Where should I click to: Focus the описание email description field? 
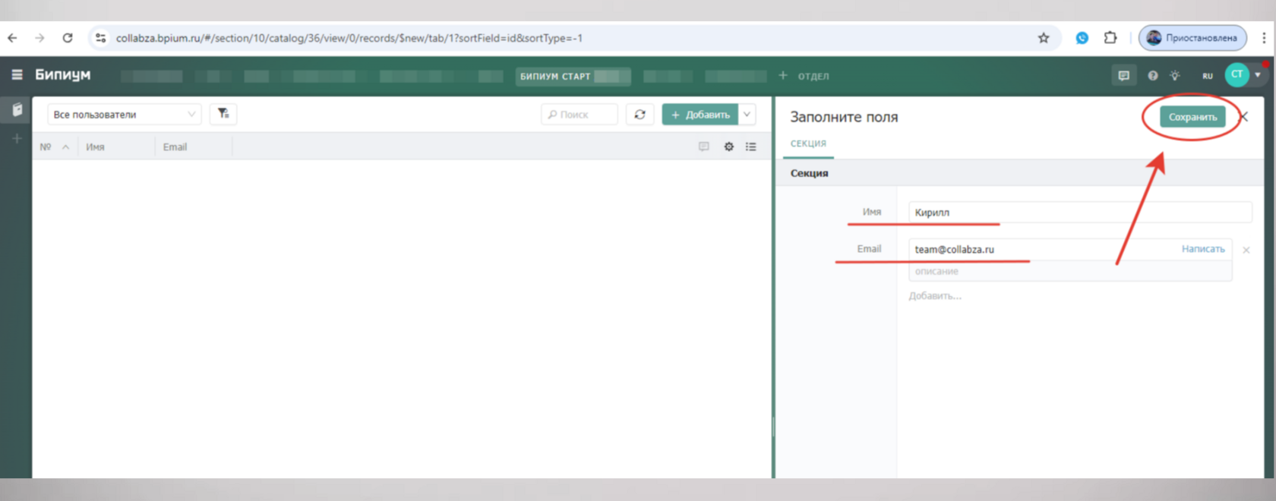(x=1070, y=271)
